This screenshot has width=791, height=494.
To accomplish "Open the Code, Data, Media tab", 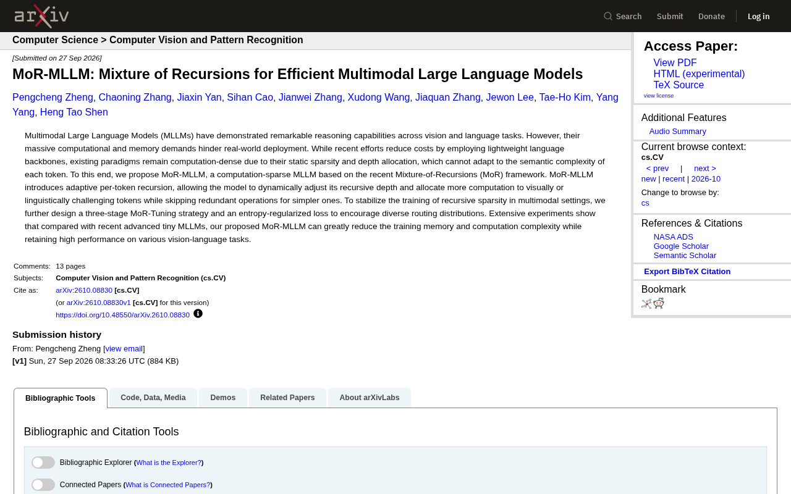I will pos(153,398).
